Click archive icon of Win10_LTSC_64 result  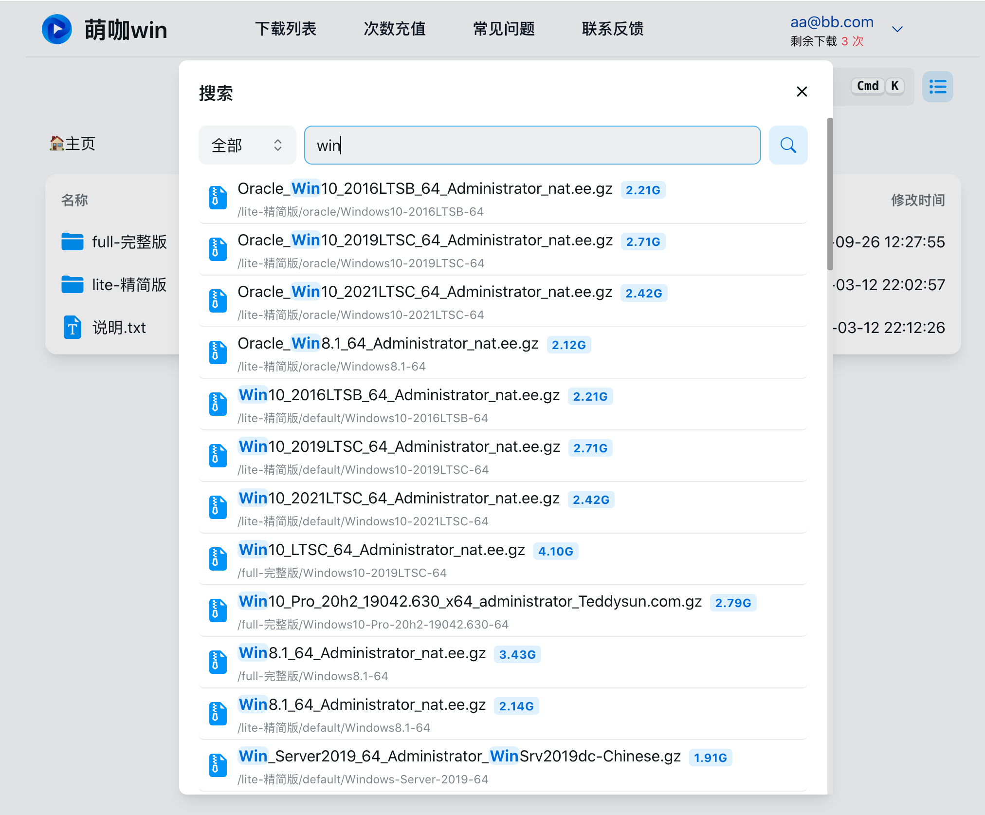pos(218,559)
